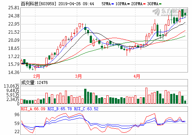Click the 17.22 price axis label
The image size is (192, 135).
pos(14,57)
